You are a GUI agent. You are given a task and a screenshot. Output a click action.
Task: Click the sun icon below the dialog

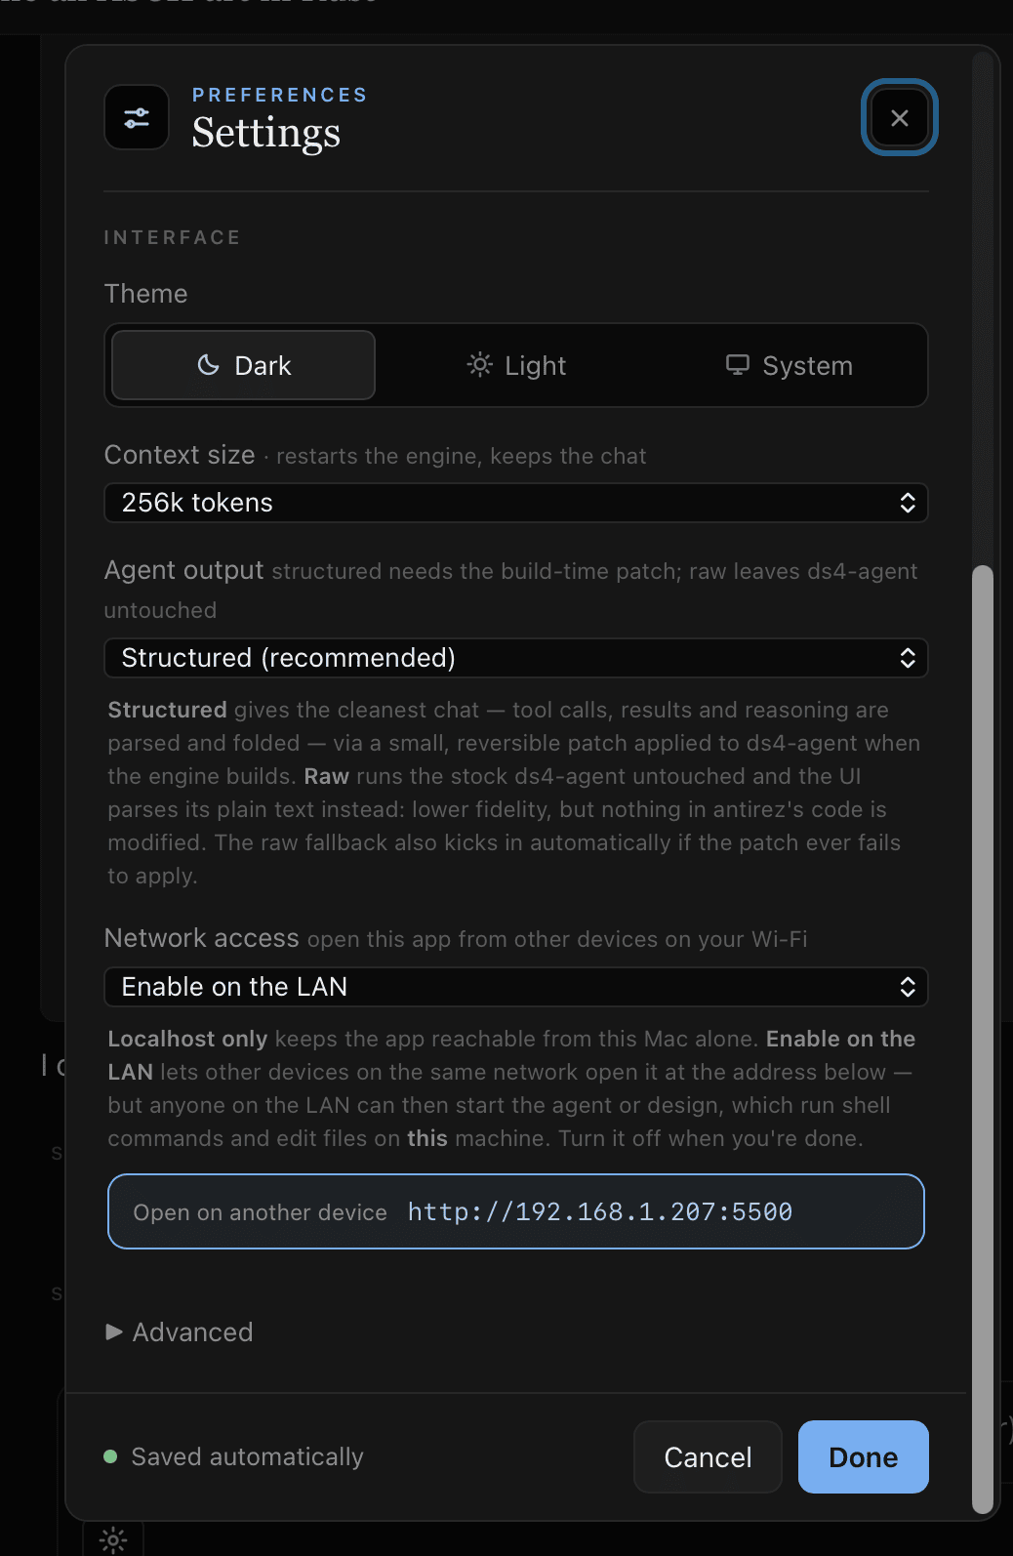(113, 1540)
